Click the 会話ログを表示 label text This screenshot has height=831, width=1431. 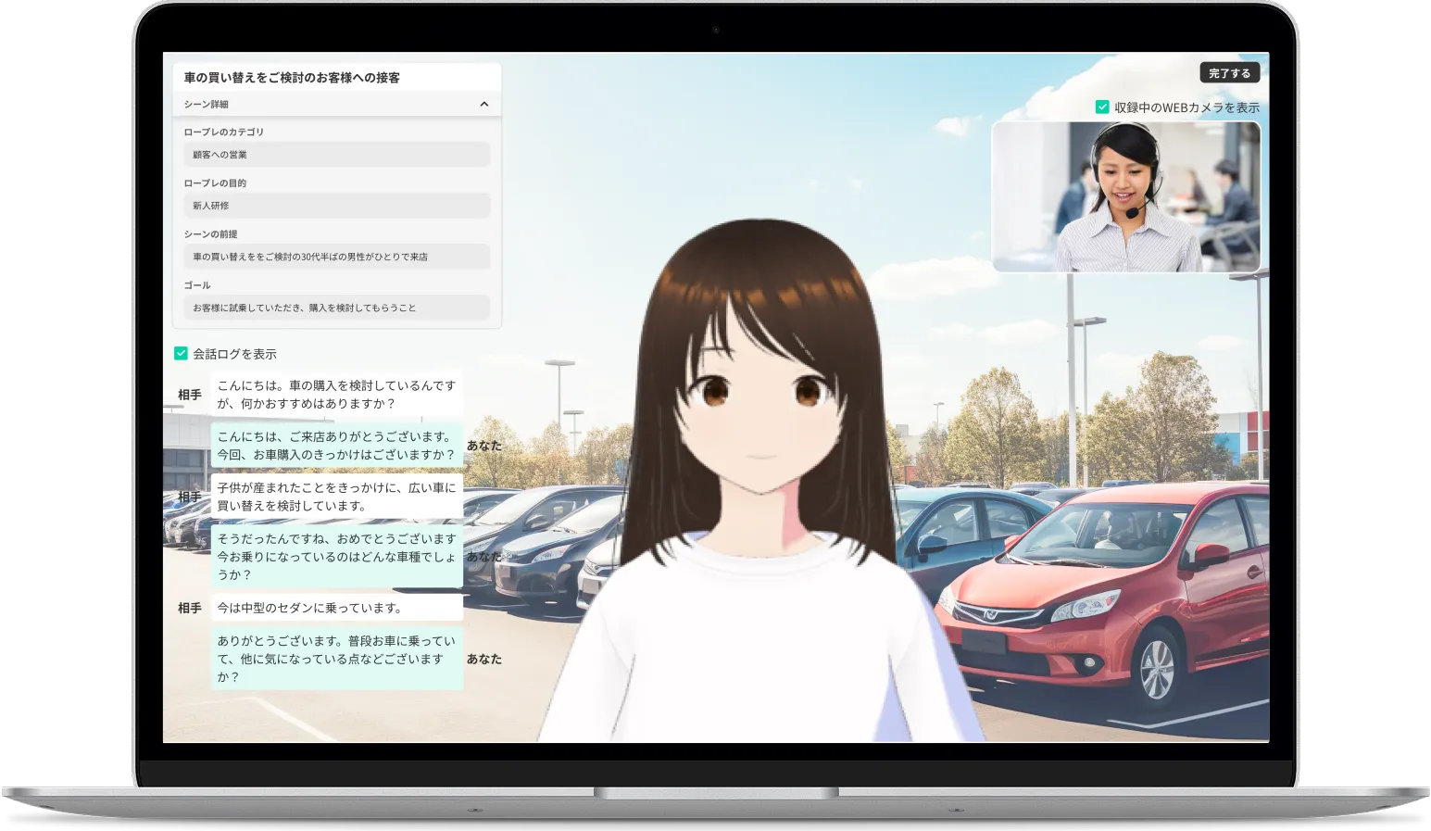(x=234, y=354)
